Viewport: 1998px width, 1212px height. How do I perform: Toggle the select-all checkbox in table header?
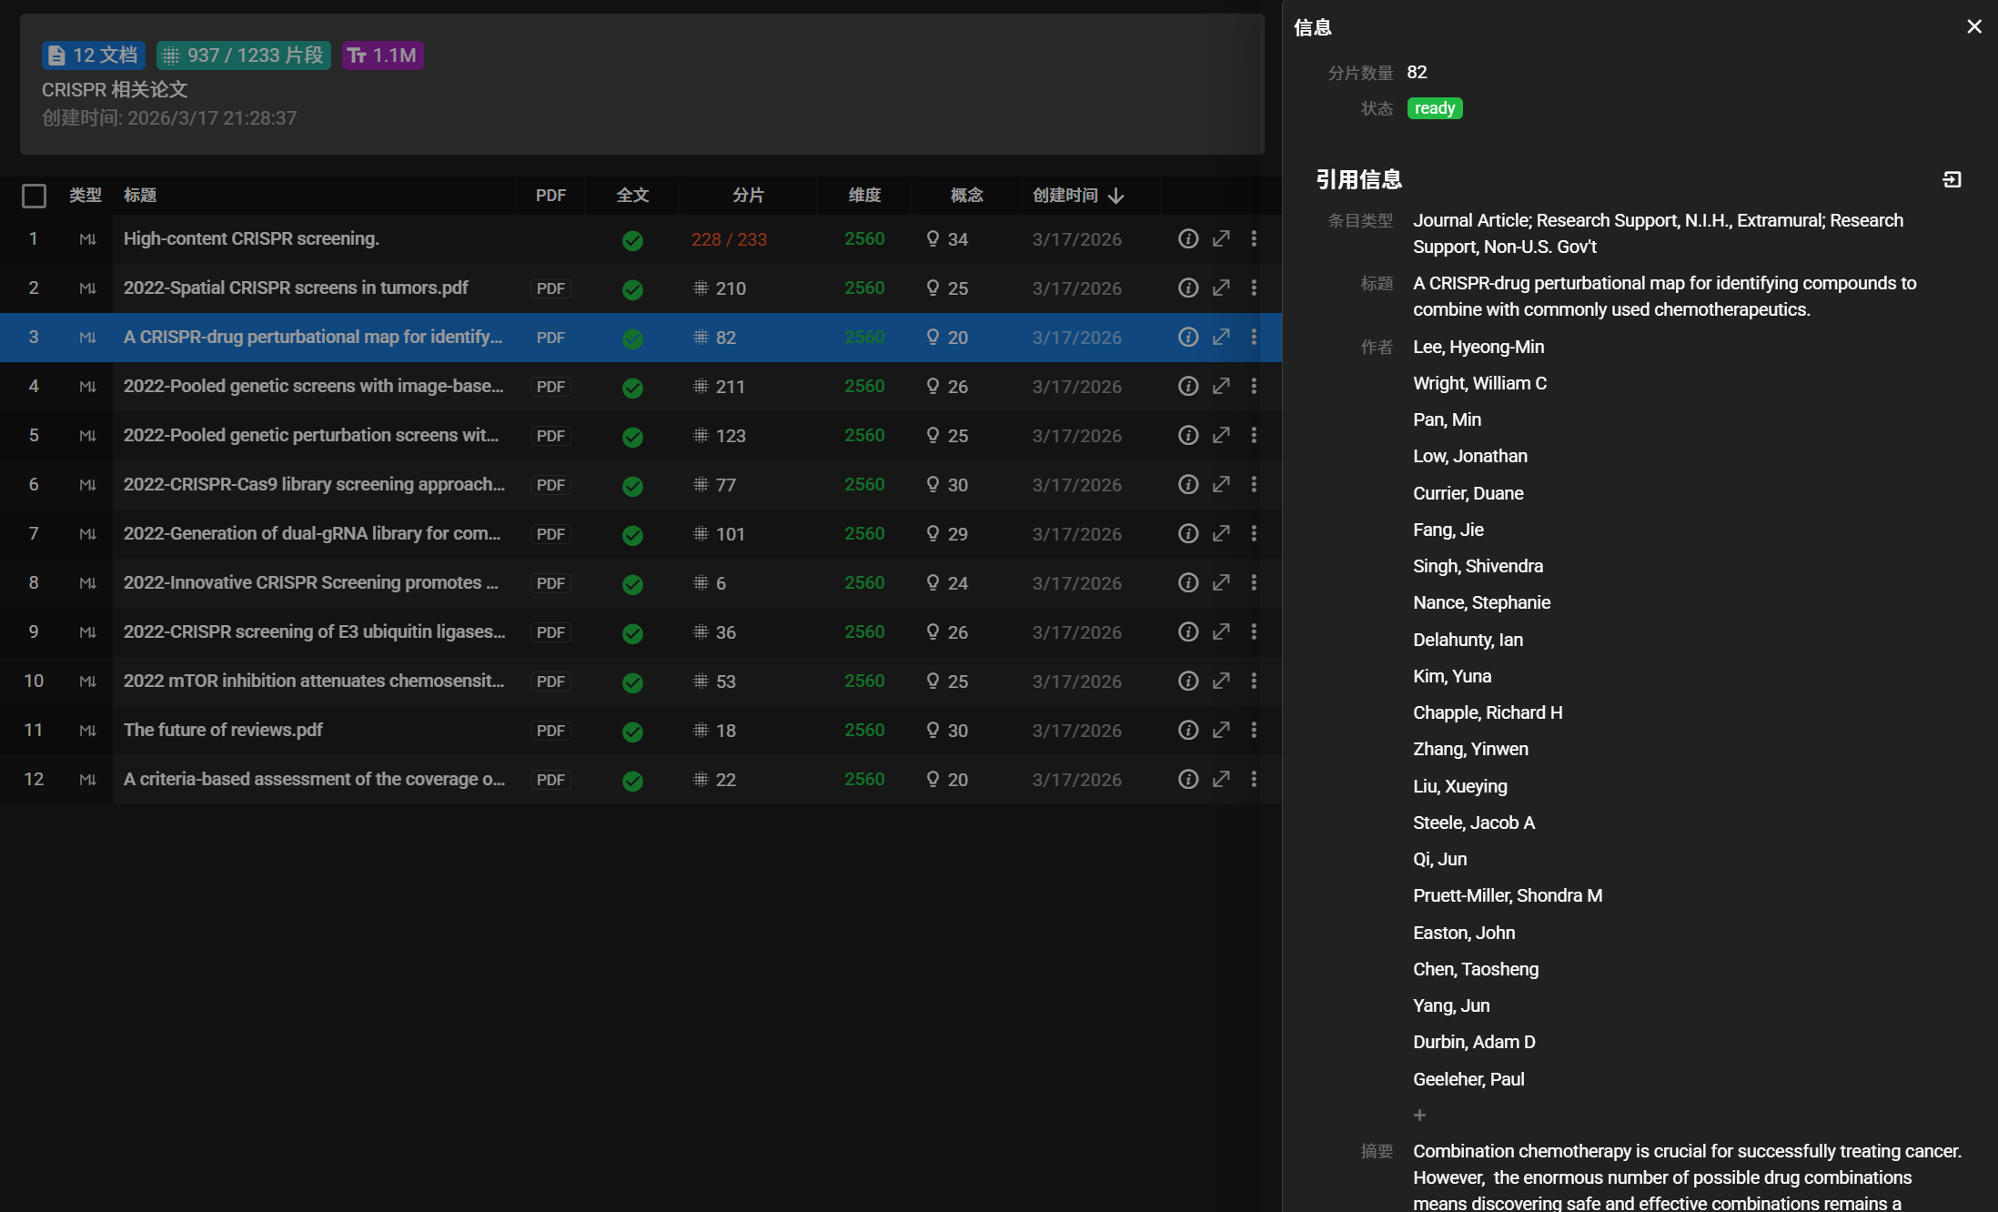pos(34,196)
